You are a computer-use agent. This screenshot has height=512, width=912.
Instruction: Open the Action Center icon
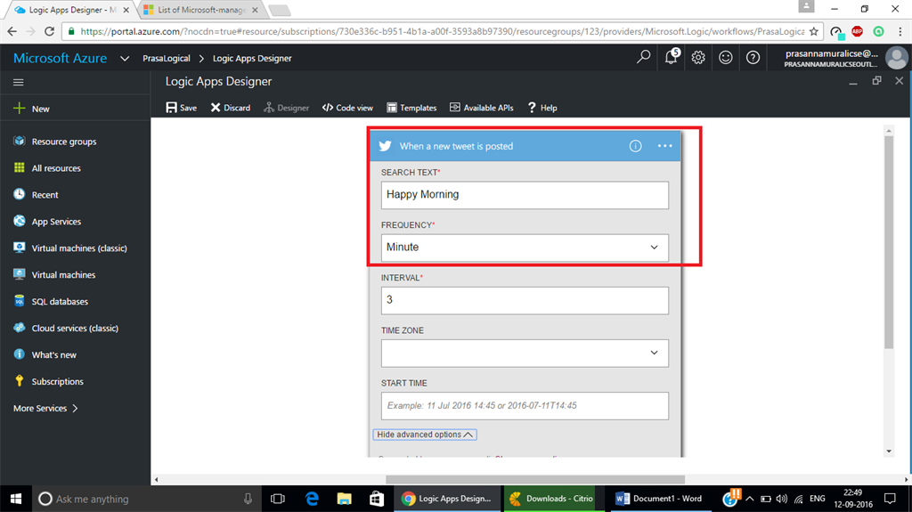pyautogui.click(x=890, y=499)
